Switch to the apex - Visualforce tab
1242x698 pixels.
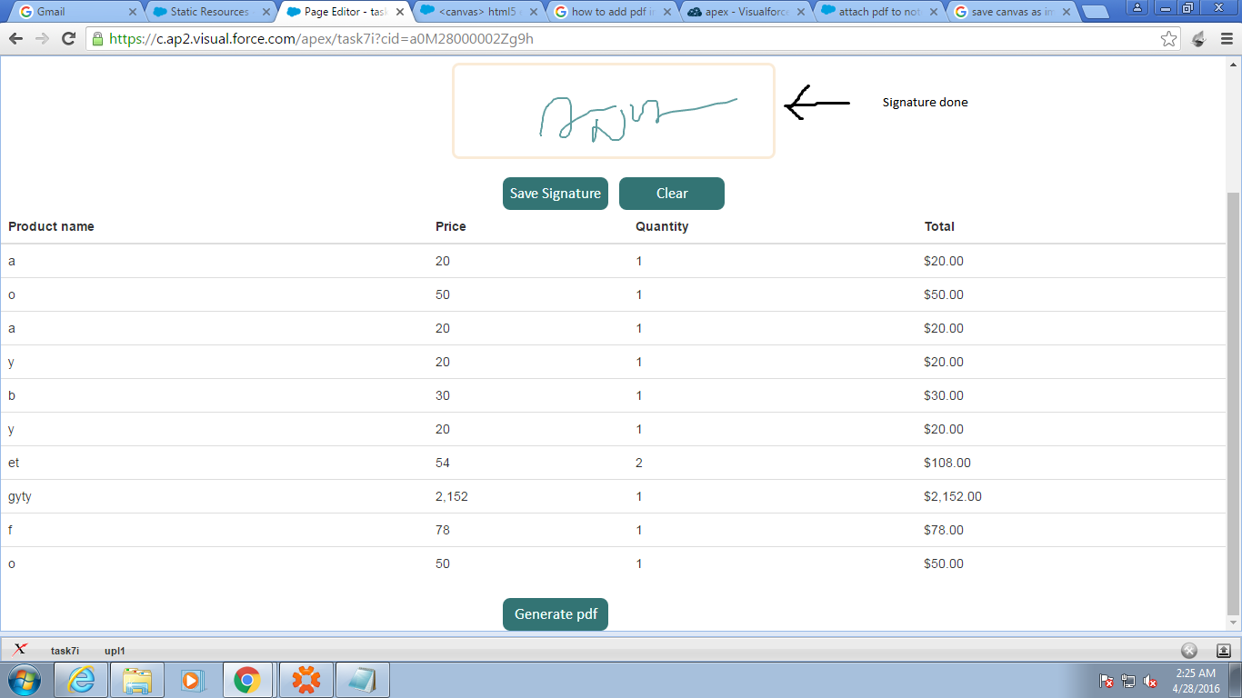point(744,12)
